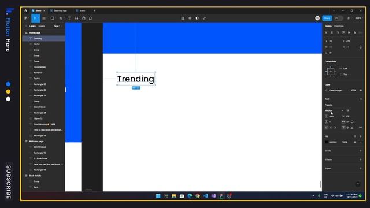Enable auto width text resizing
The height and width of the screenshot is (208, 370).
click(x=343, y=122)
